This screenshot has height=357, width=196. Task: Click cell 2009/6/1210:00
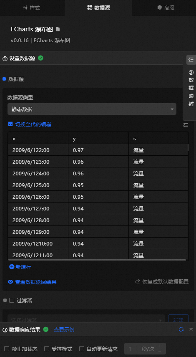(x=38, y=243)
